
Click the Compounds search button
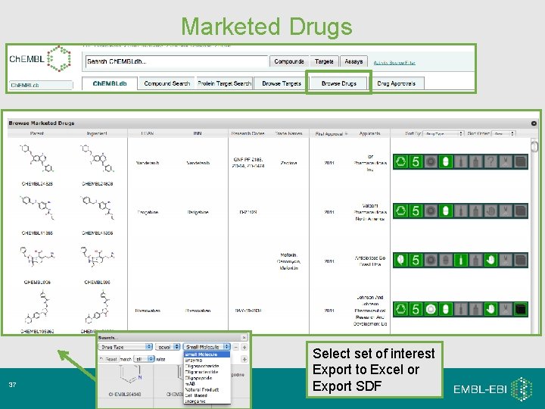[x=289, y=61]
